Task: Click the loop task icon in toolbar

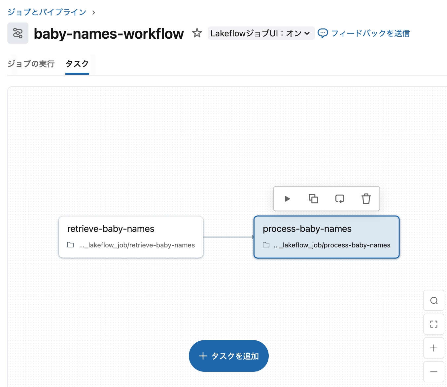Action: (x=340, y=199)
